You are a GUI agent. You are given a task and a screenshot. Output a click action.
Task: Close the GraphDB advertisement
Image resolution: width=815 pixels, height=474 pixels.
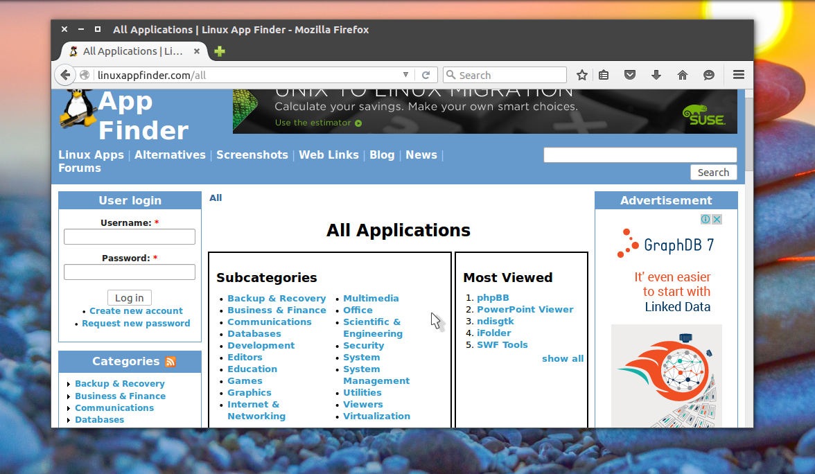[717, 219]
